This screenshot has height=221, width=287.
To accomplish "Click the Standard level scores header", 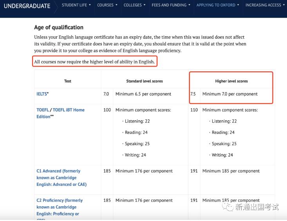I will 144,81.
